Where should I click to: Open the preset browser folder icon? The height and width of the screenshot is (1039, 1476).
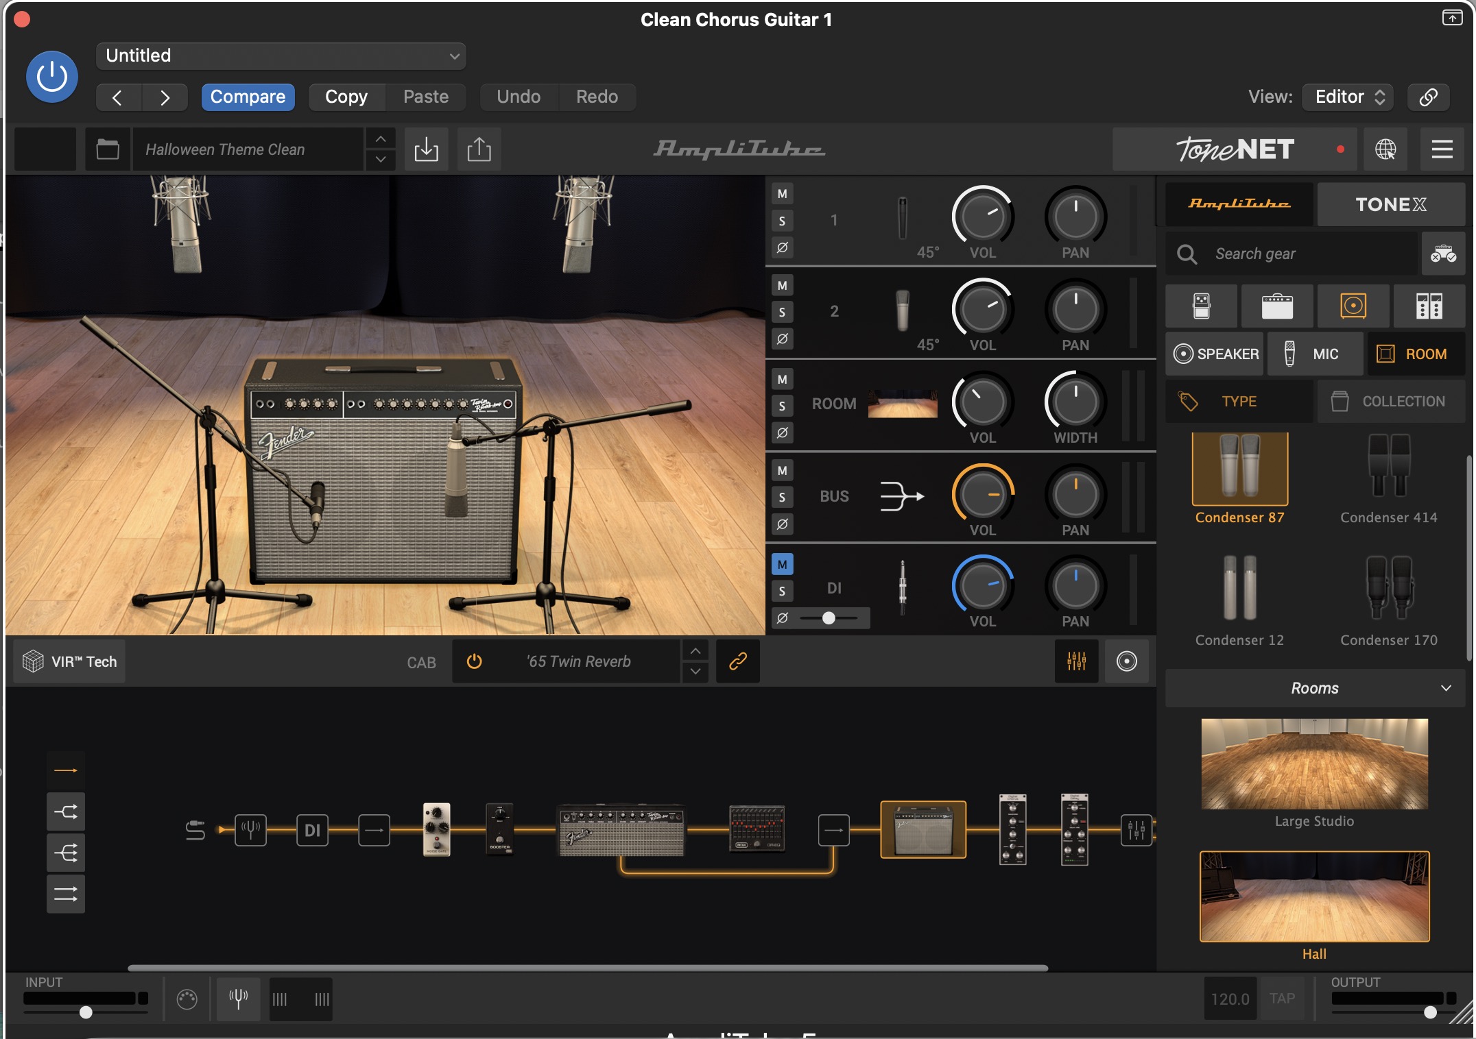pyautogui.click(x=108, y=149)
